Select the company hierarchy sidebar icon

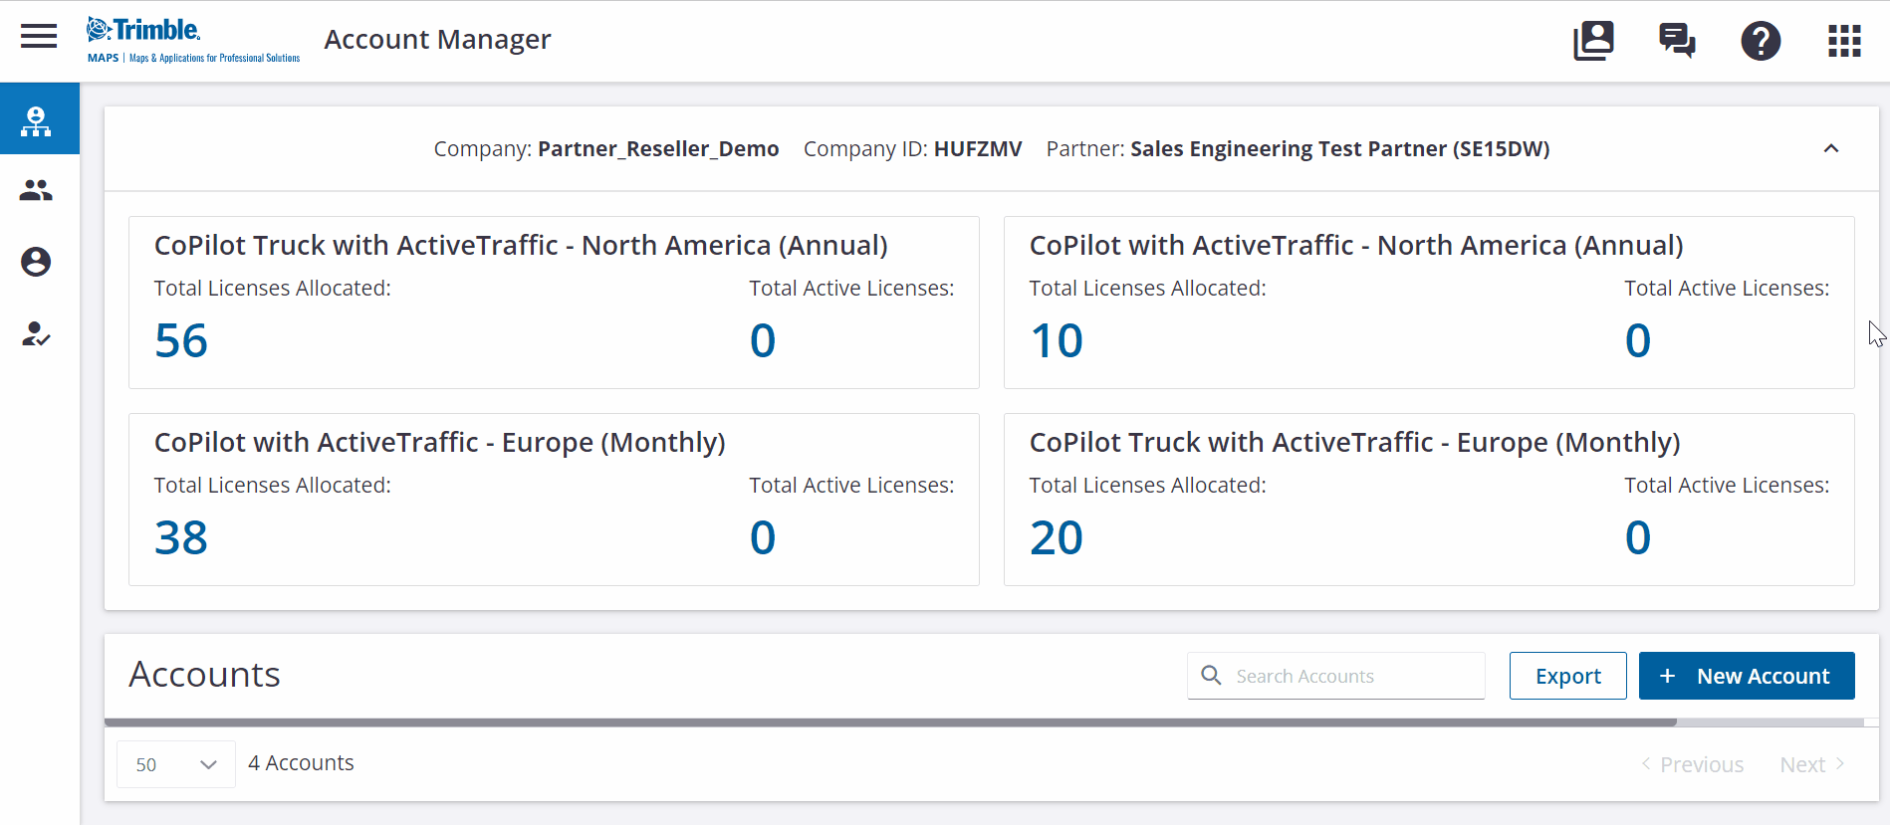37,120
